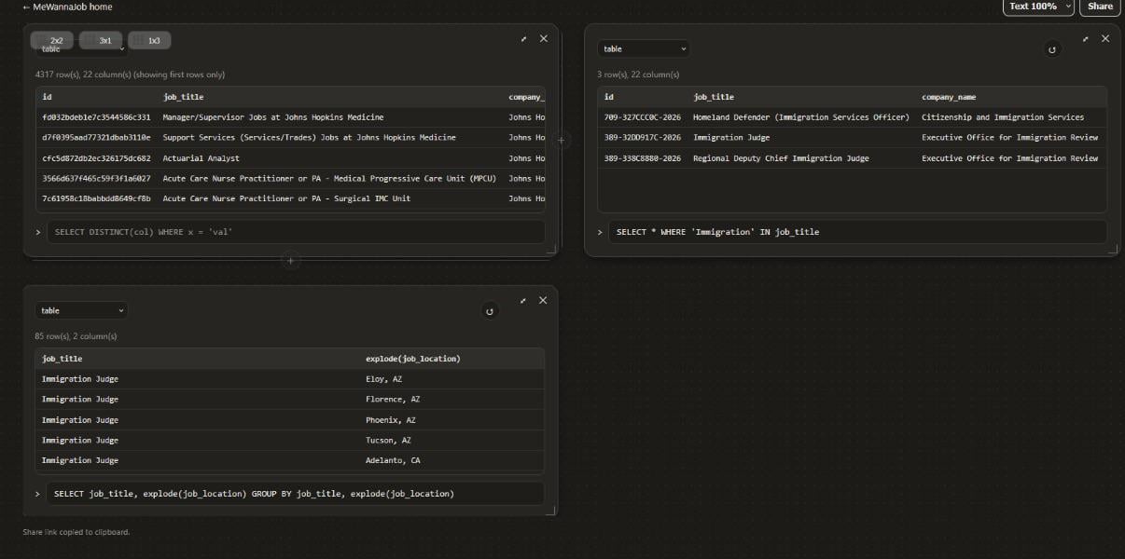Refresh the explode(job_location) query panel
The image size is (1125, 559).
[x=490, y=311]
